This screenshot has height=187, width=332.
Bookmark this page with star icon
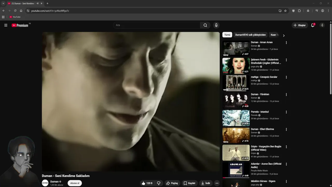point(285,11)
